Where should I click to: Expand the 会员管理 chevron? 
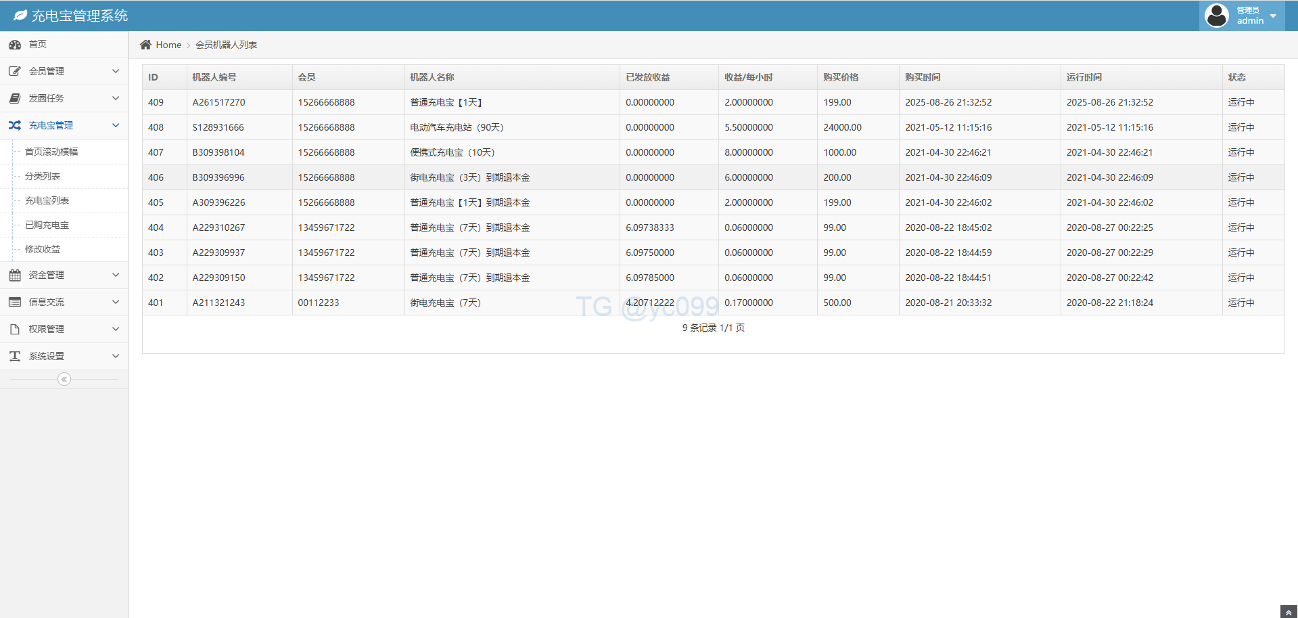click(x=116, y=71)
